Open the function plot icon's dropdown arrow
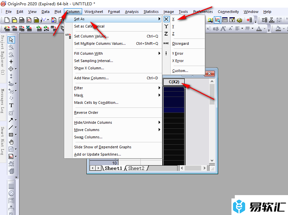This screenshot has width=288, height=215. tap(48, 20)
